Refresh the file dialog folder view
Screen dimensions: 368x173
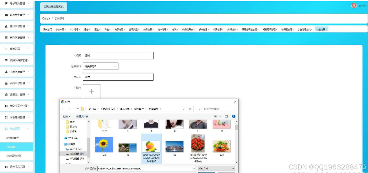190,109
